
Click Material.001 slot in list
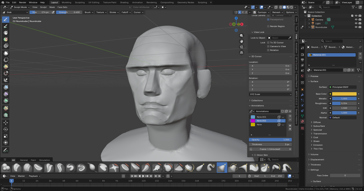[332, 55]
